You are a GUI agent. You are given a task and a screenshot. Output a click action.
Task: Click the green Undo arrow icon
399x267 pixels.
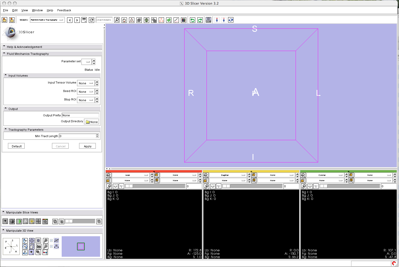click(x=192, y=20)
